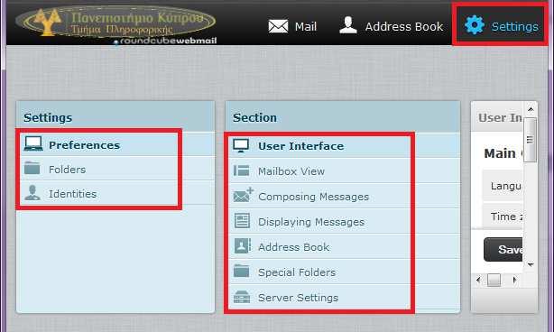Open Address Book from top navigation
Image resolution: width=554 pixels, height=332 pixels.
click(404, 26)
